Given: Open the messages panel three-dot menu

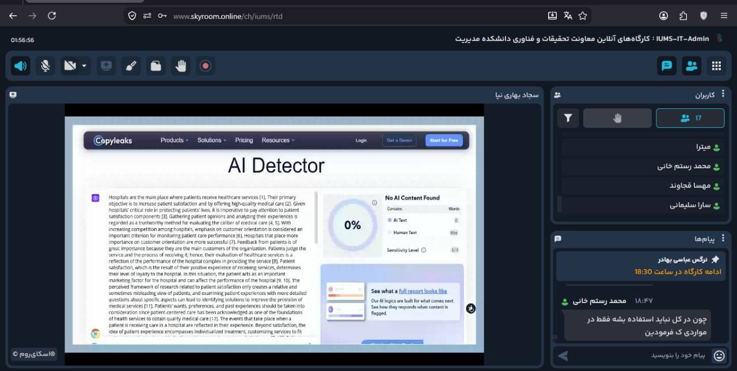Looking at the screenshot, I should click(723, 238).
